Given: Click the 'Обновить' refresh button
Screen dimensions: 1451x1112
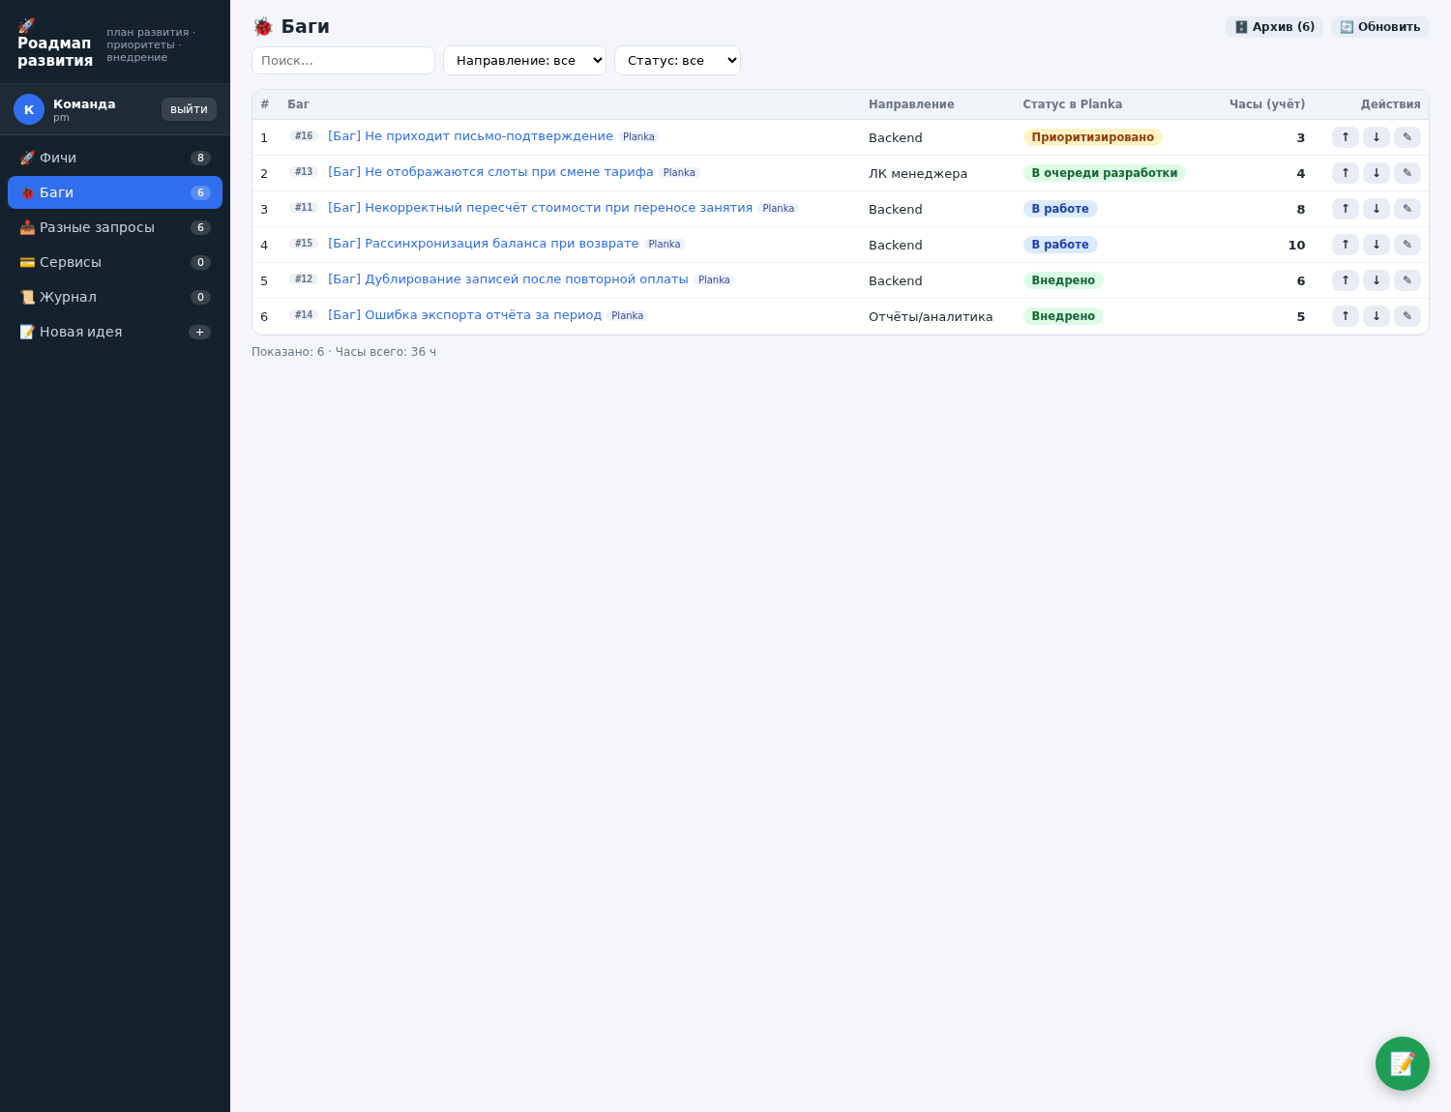Looking at the screenshot, I should click(x=1379, y=27).
